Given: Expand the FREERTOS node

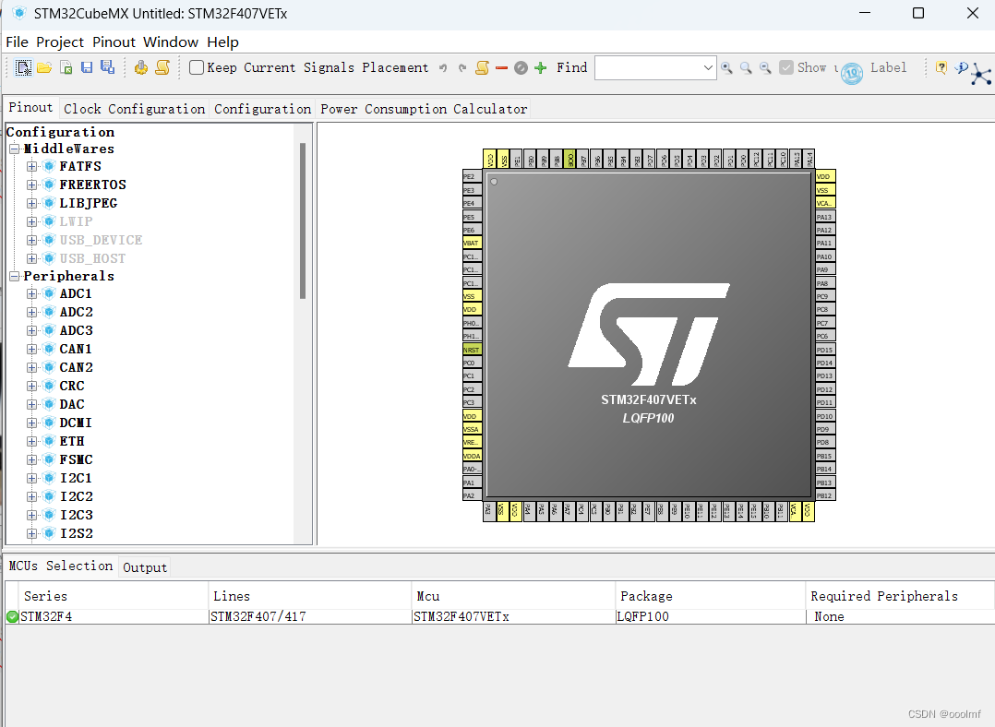Looking at the screenshot, I should 31,185.
